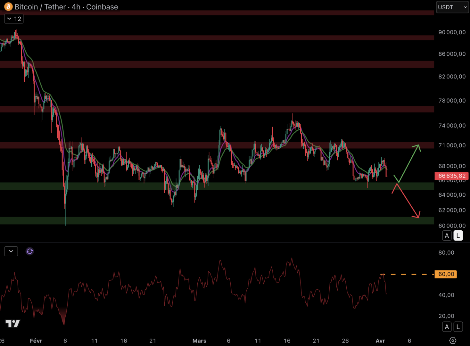This screenshot has height=346, width=470.
Task: Toggle auto scale A on indicator pane
Action: (447, 327)
